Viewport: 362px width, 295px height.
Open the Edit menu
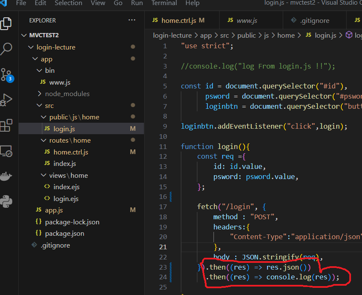point(40,3)
